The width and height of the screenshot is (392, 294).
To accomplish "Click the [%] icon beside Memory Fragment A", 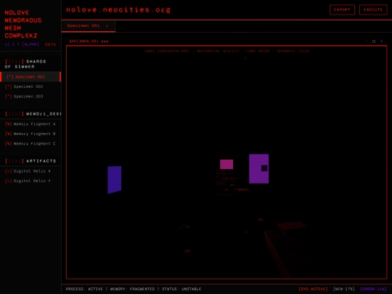I will 8,124.
